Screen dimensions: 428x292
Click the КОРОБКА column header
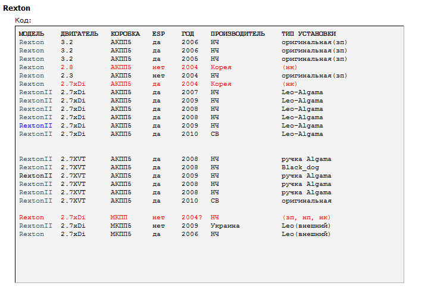point(125,34)
